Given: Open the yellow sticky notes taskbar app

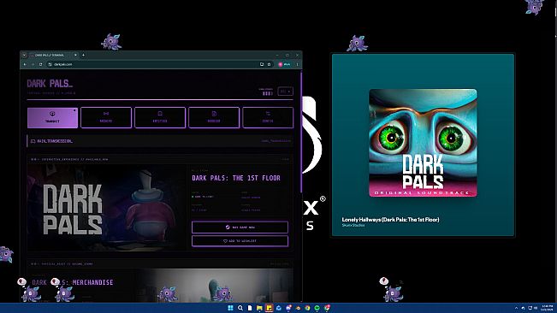Looking at the screenshot, I should pyautogui.click(x=269, y=308).
